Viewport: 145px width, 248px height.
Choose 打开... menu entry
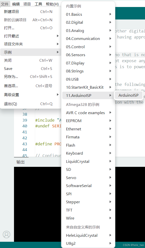tap(30, 28)
